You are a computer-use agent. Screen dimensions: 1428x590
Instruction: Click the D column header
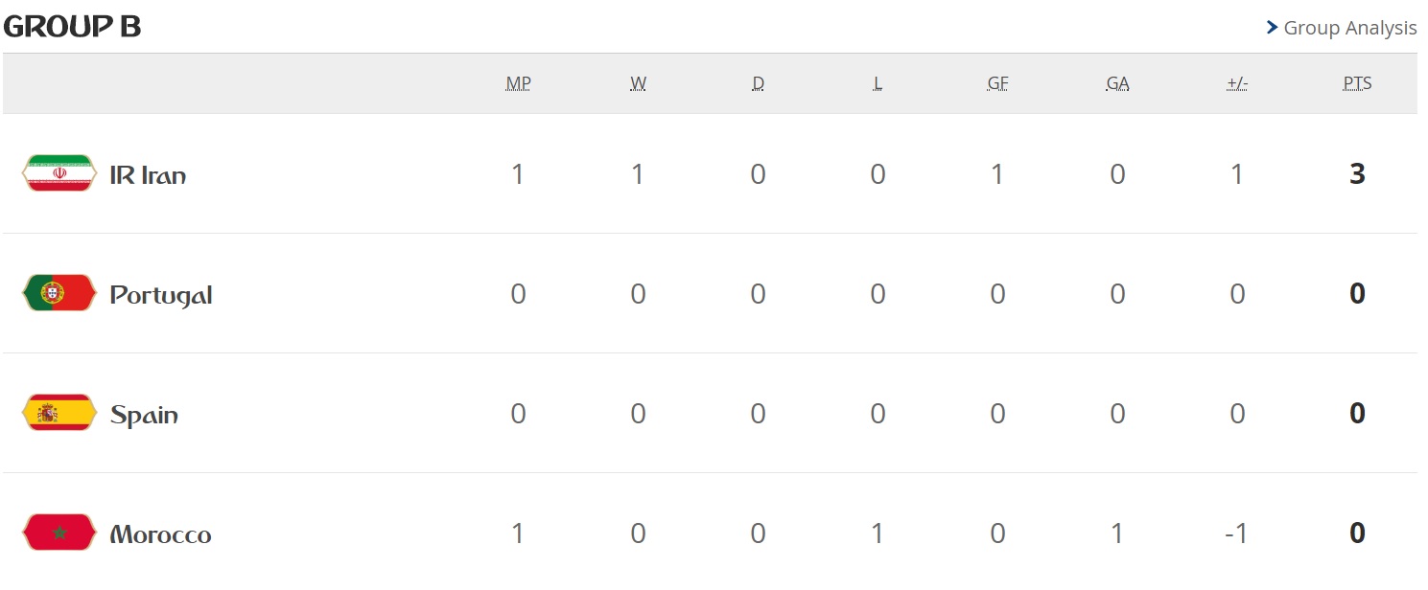tap(758, 83)
